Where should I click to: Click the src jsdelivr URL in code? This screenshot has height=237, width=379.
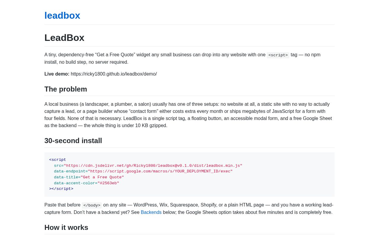153,166
